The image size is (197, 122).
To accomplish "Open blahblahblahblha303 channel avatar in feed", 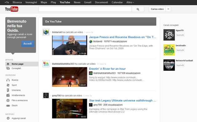I will [x=46, y=64].
